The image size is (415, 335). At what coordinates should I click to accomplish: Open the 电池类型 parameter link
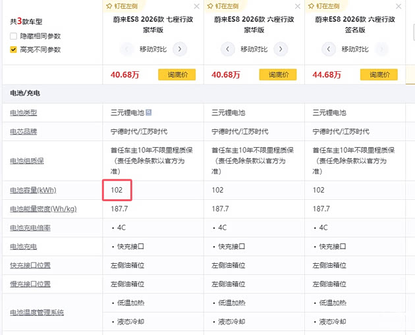click(24, 113)
